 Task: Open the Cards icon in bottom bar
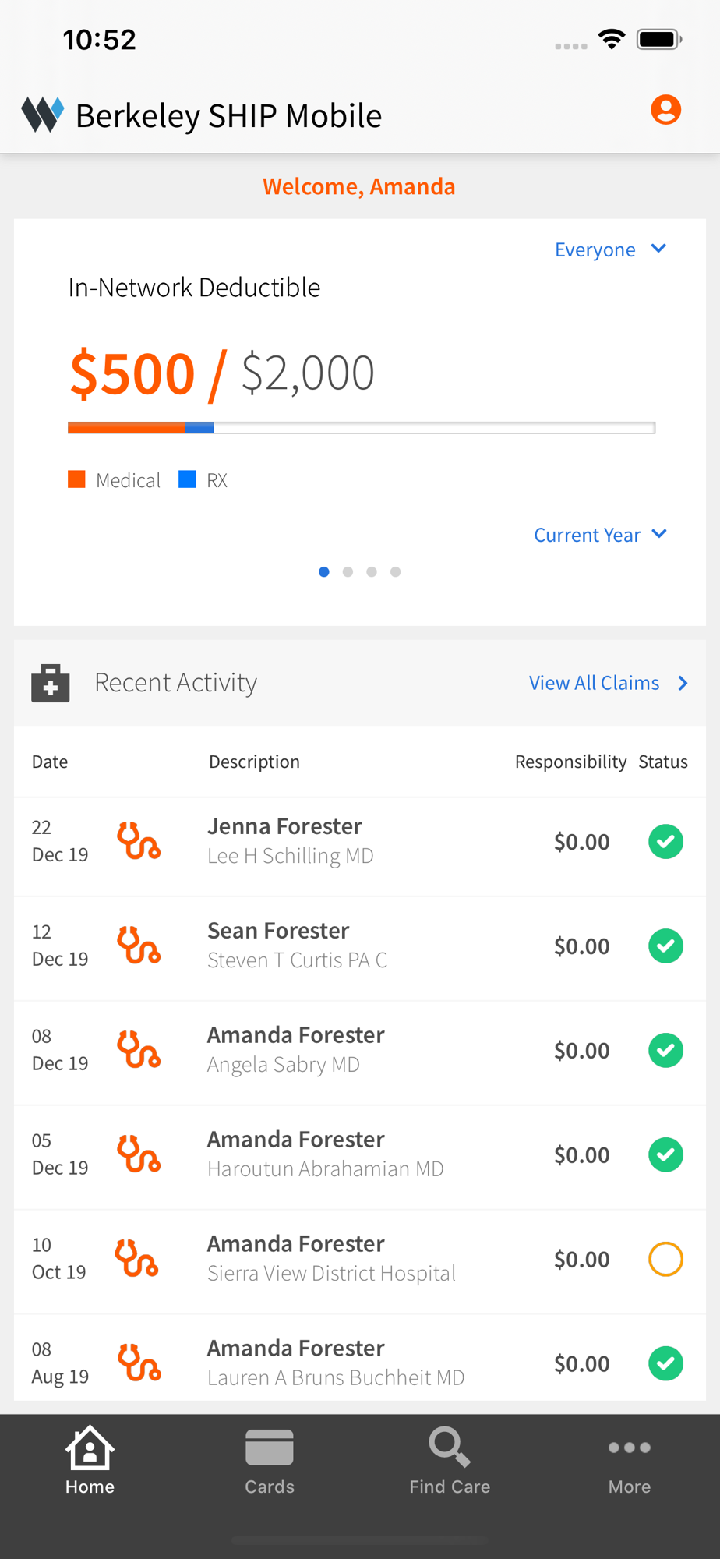(270, 1448)
